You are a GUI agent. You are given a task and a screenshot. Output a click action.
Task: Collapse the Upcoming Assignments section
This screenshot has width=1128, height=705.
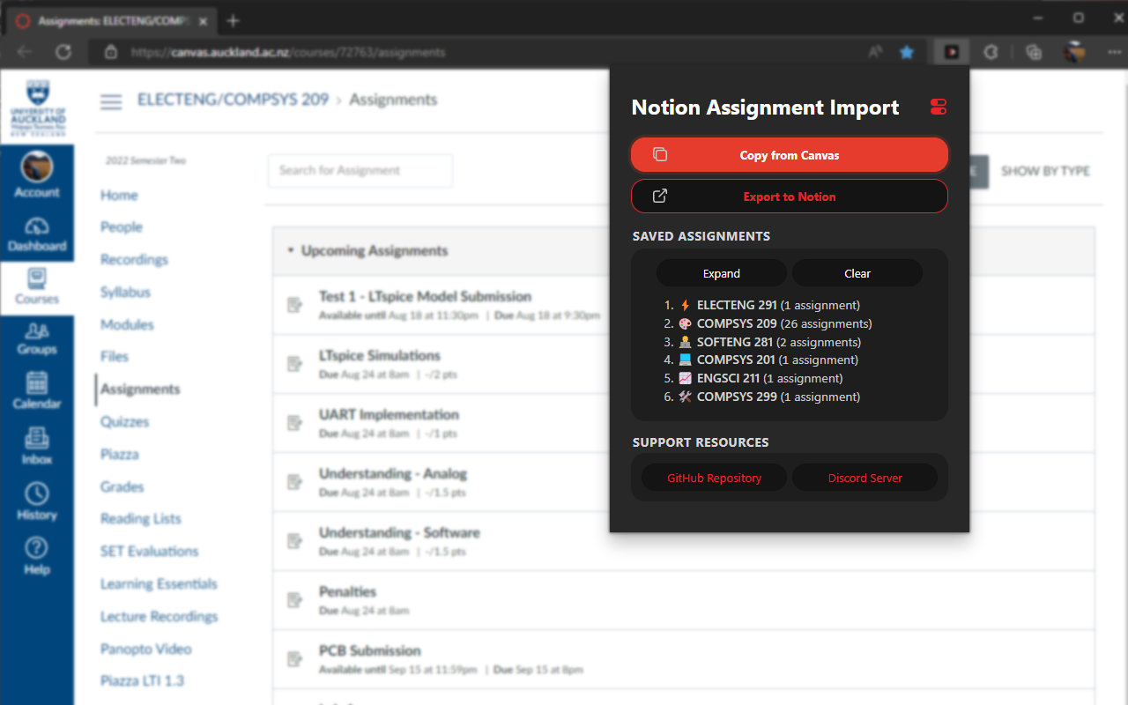pos(292,250)
